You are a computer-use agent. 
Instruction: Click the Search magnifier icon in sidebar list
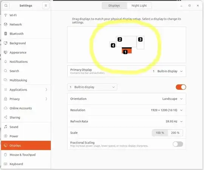pyautogui.click(x=5, y=71)
